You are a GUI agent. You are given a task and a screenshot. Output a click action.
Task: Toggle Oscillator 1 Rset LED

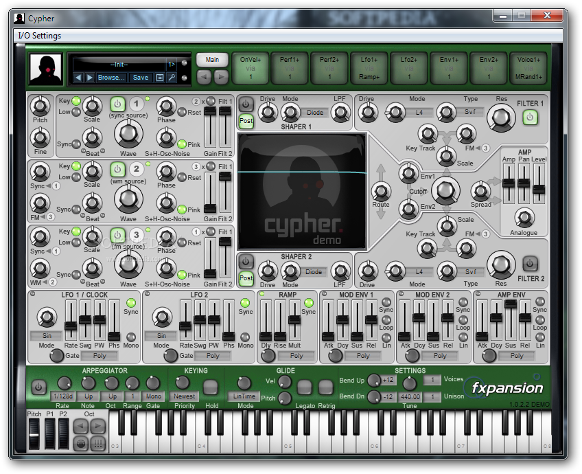pyautogui.click(x=182, y=112)
